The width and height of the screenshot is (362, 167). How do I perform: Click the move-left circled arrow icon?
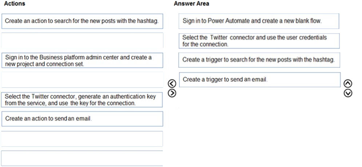173,83
